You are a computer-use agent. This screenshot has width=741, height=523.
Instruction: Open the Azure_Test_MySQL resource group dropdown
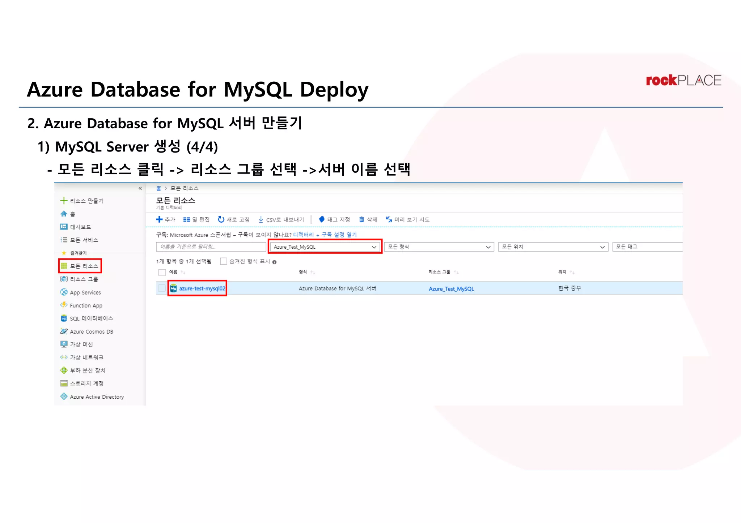pos(325,247)
